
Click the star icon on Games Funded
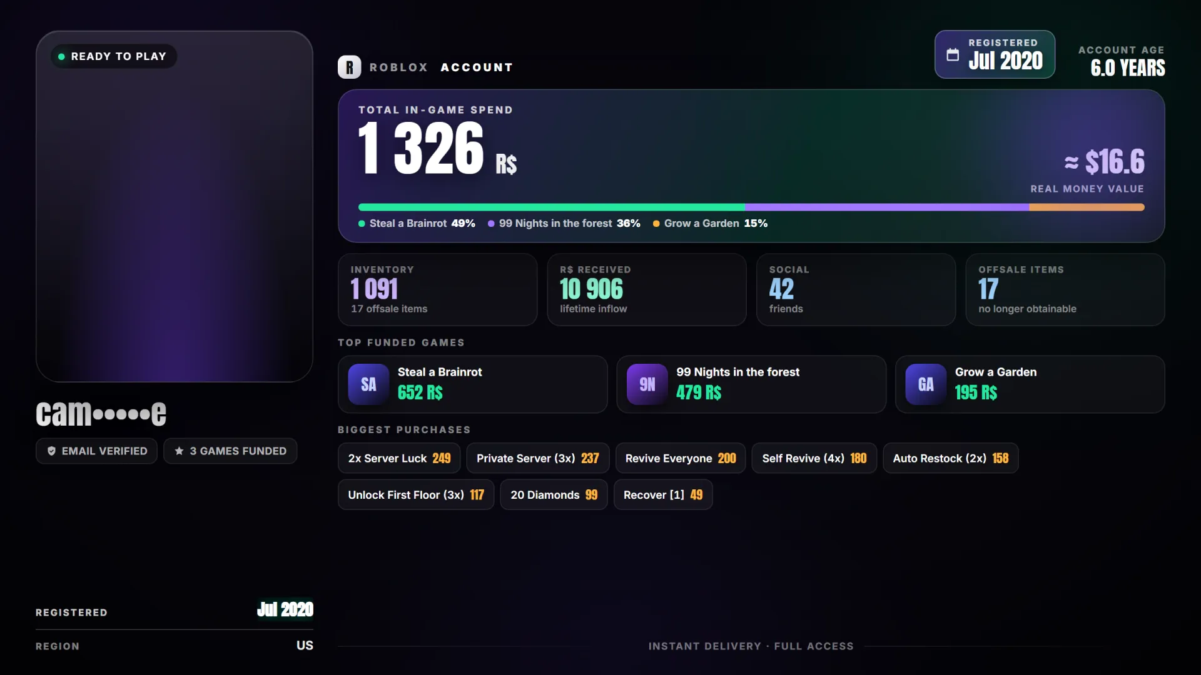pyautogui.click(x=179, y=451)
